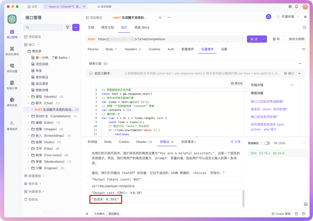Switch to 调试模式 at the bottom bar
This screenshot has width=313, height=221.
click(114, 214)
